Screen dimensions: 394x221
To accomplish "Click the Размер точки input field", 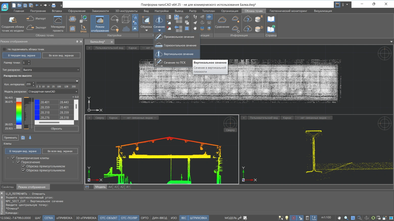I will [x=25, y=63].
